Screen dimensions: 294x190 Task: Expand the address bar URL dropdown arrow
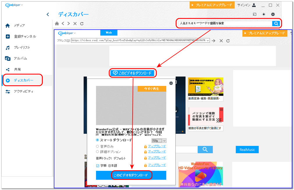click(x=208, y=41)
